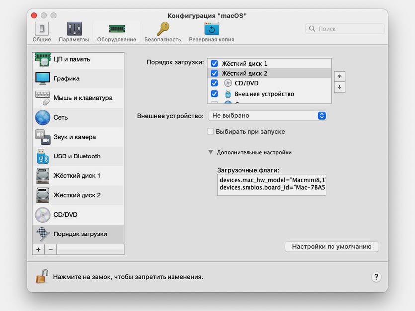
Task: Click the USB icon beside Внешнее устройство in list
Action: [228, 94]
